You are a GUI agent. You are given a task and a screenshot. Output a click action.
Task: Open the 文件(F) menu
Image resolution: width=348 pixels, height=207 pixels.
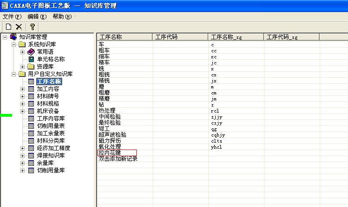point(12,17)
